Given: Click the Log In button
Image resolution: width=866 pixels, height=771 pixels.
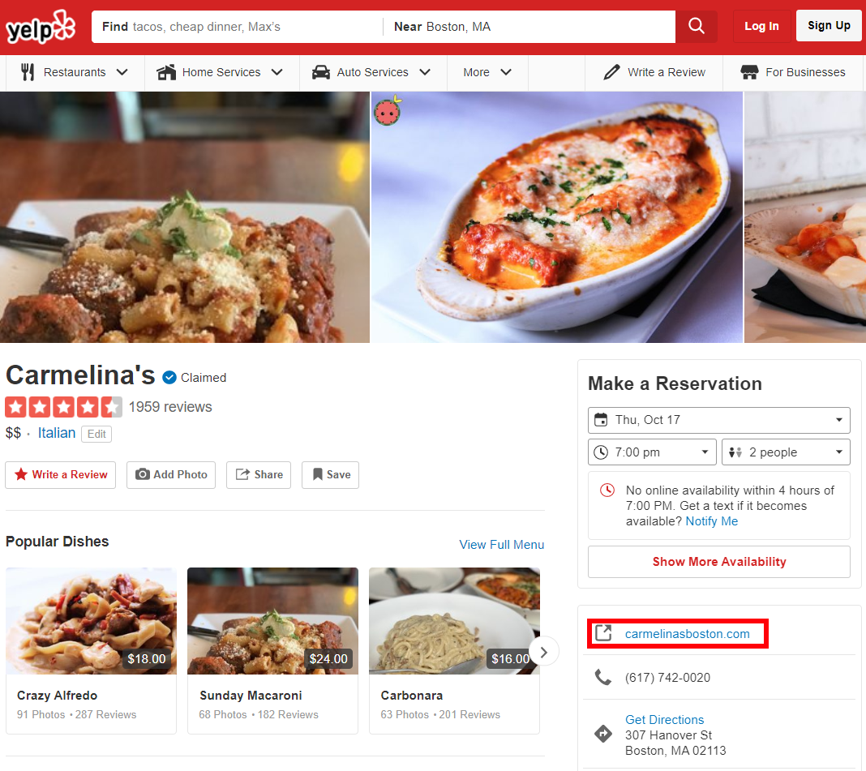Looking at the screenshot, I should click(761, 26).
